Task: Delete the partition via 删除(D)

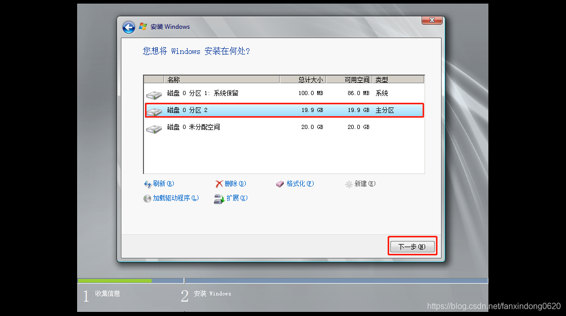Action: pyautogui.click(x=235, y=183)
